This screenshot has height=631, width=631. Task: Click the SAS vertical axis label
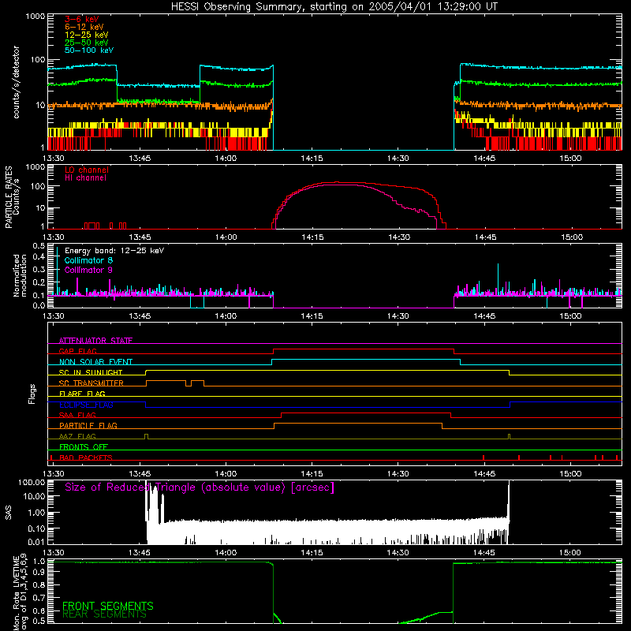(x=8, y=512)
